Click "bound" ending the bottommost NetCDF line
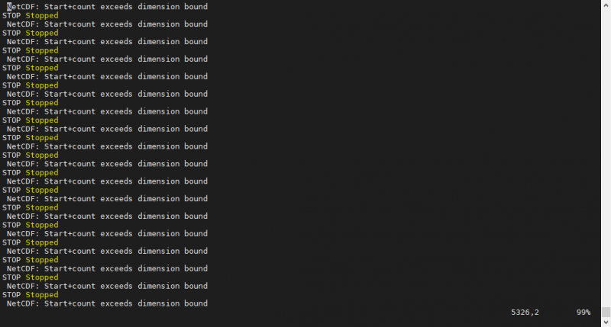This screenshot has height=327, width=611. point(196,303)
